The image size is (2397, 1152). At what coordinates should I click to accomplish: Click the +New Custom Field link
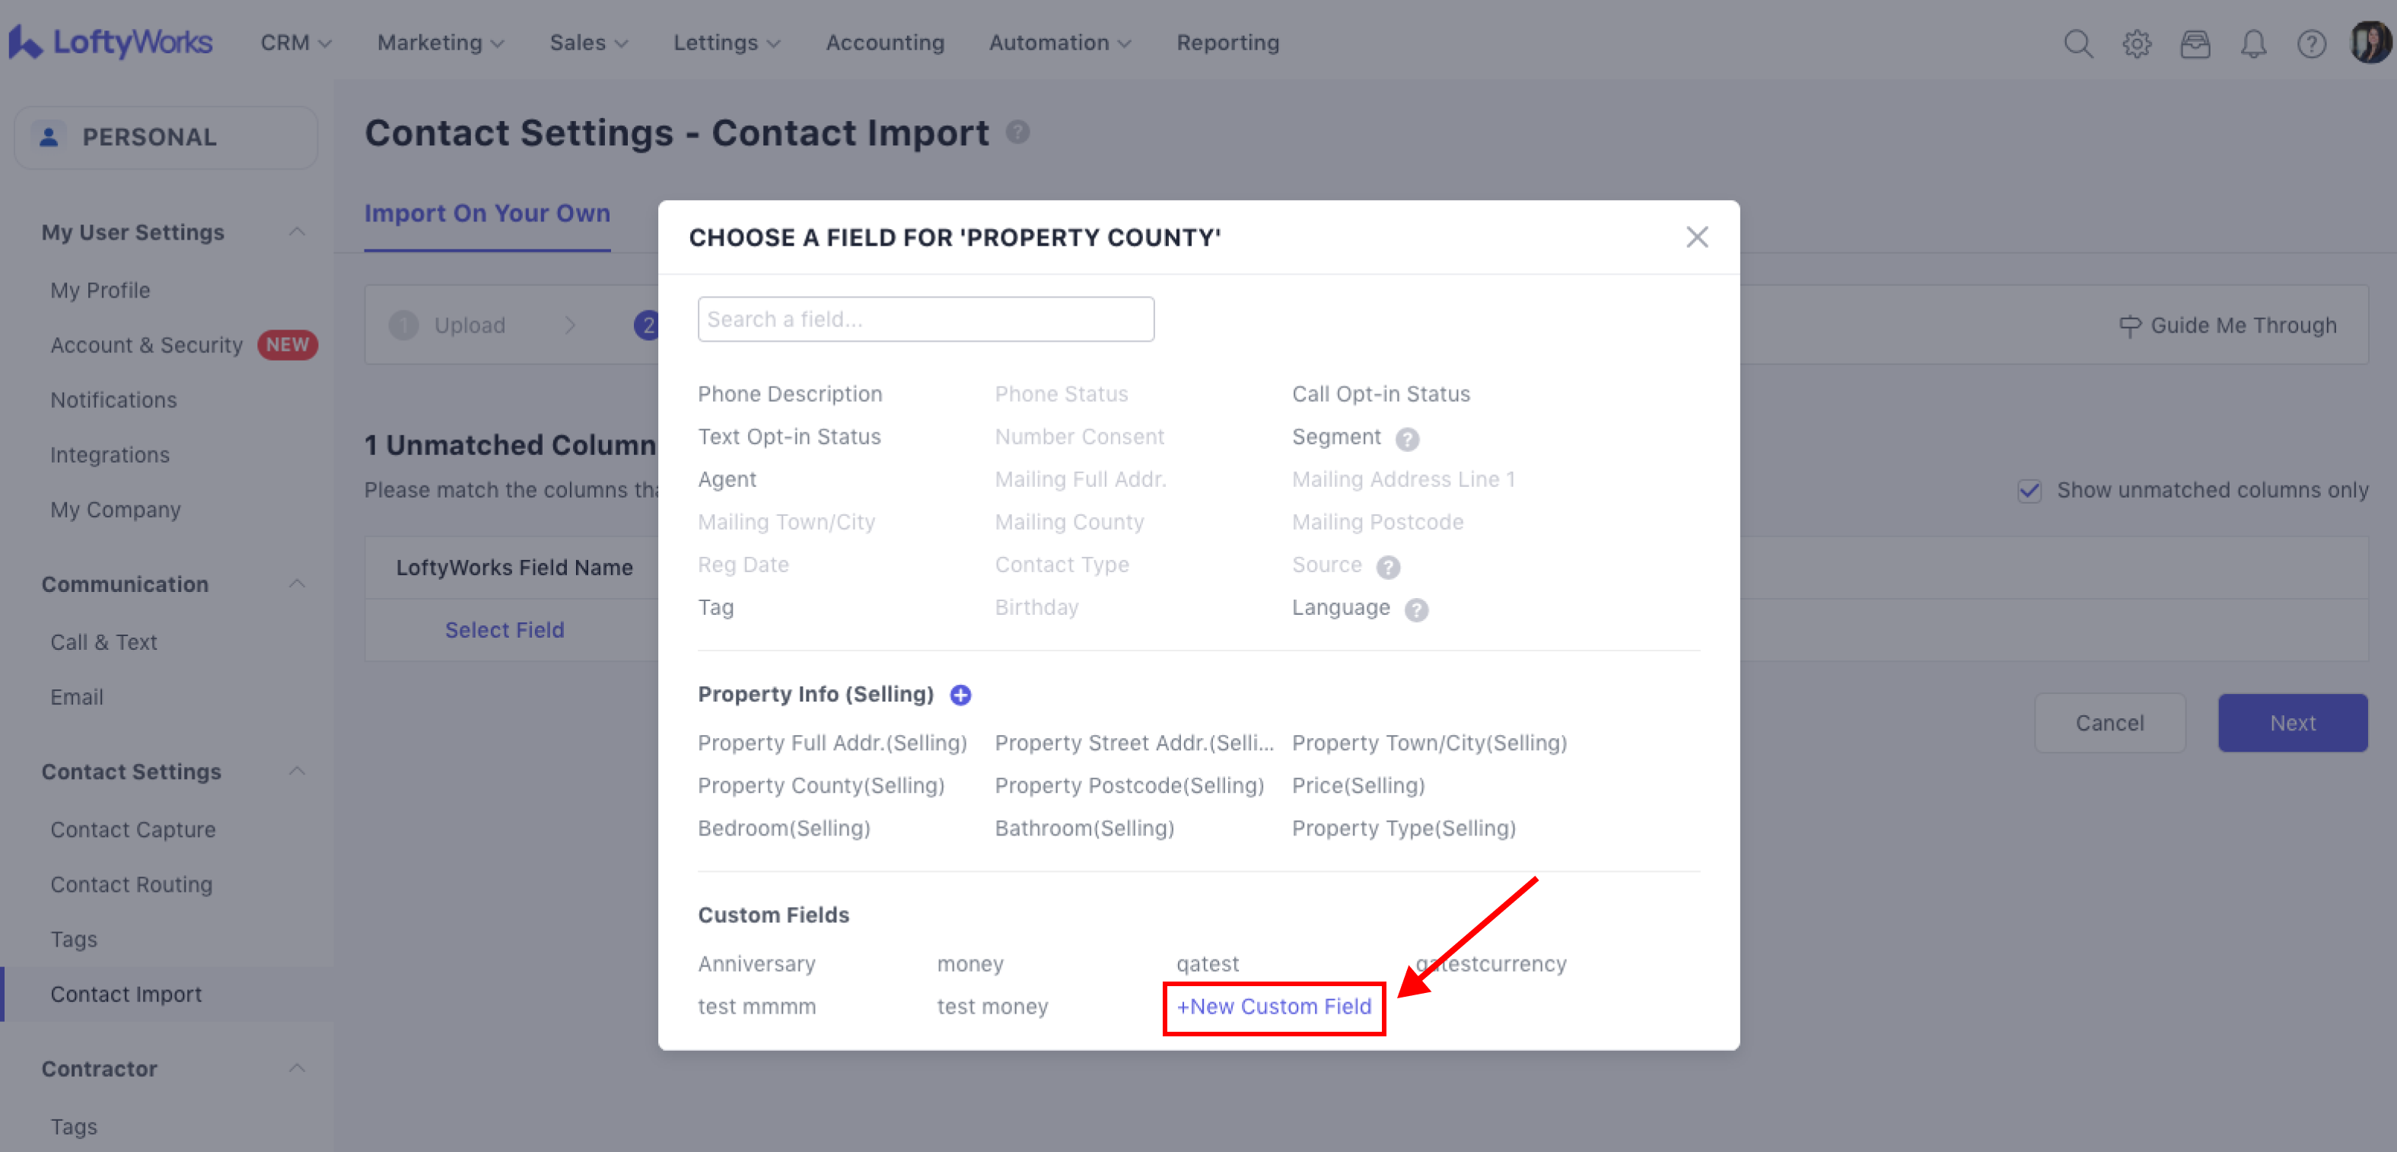pyautogui.click(x=1274, y=1007)
